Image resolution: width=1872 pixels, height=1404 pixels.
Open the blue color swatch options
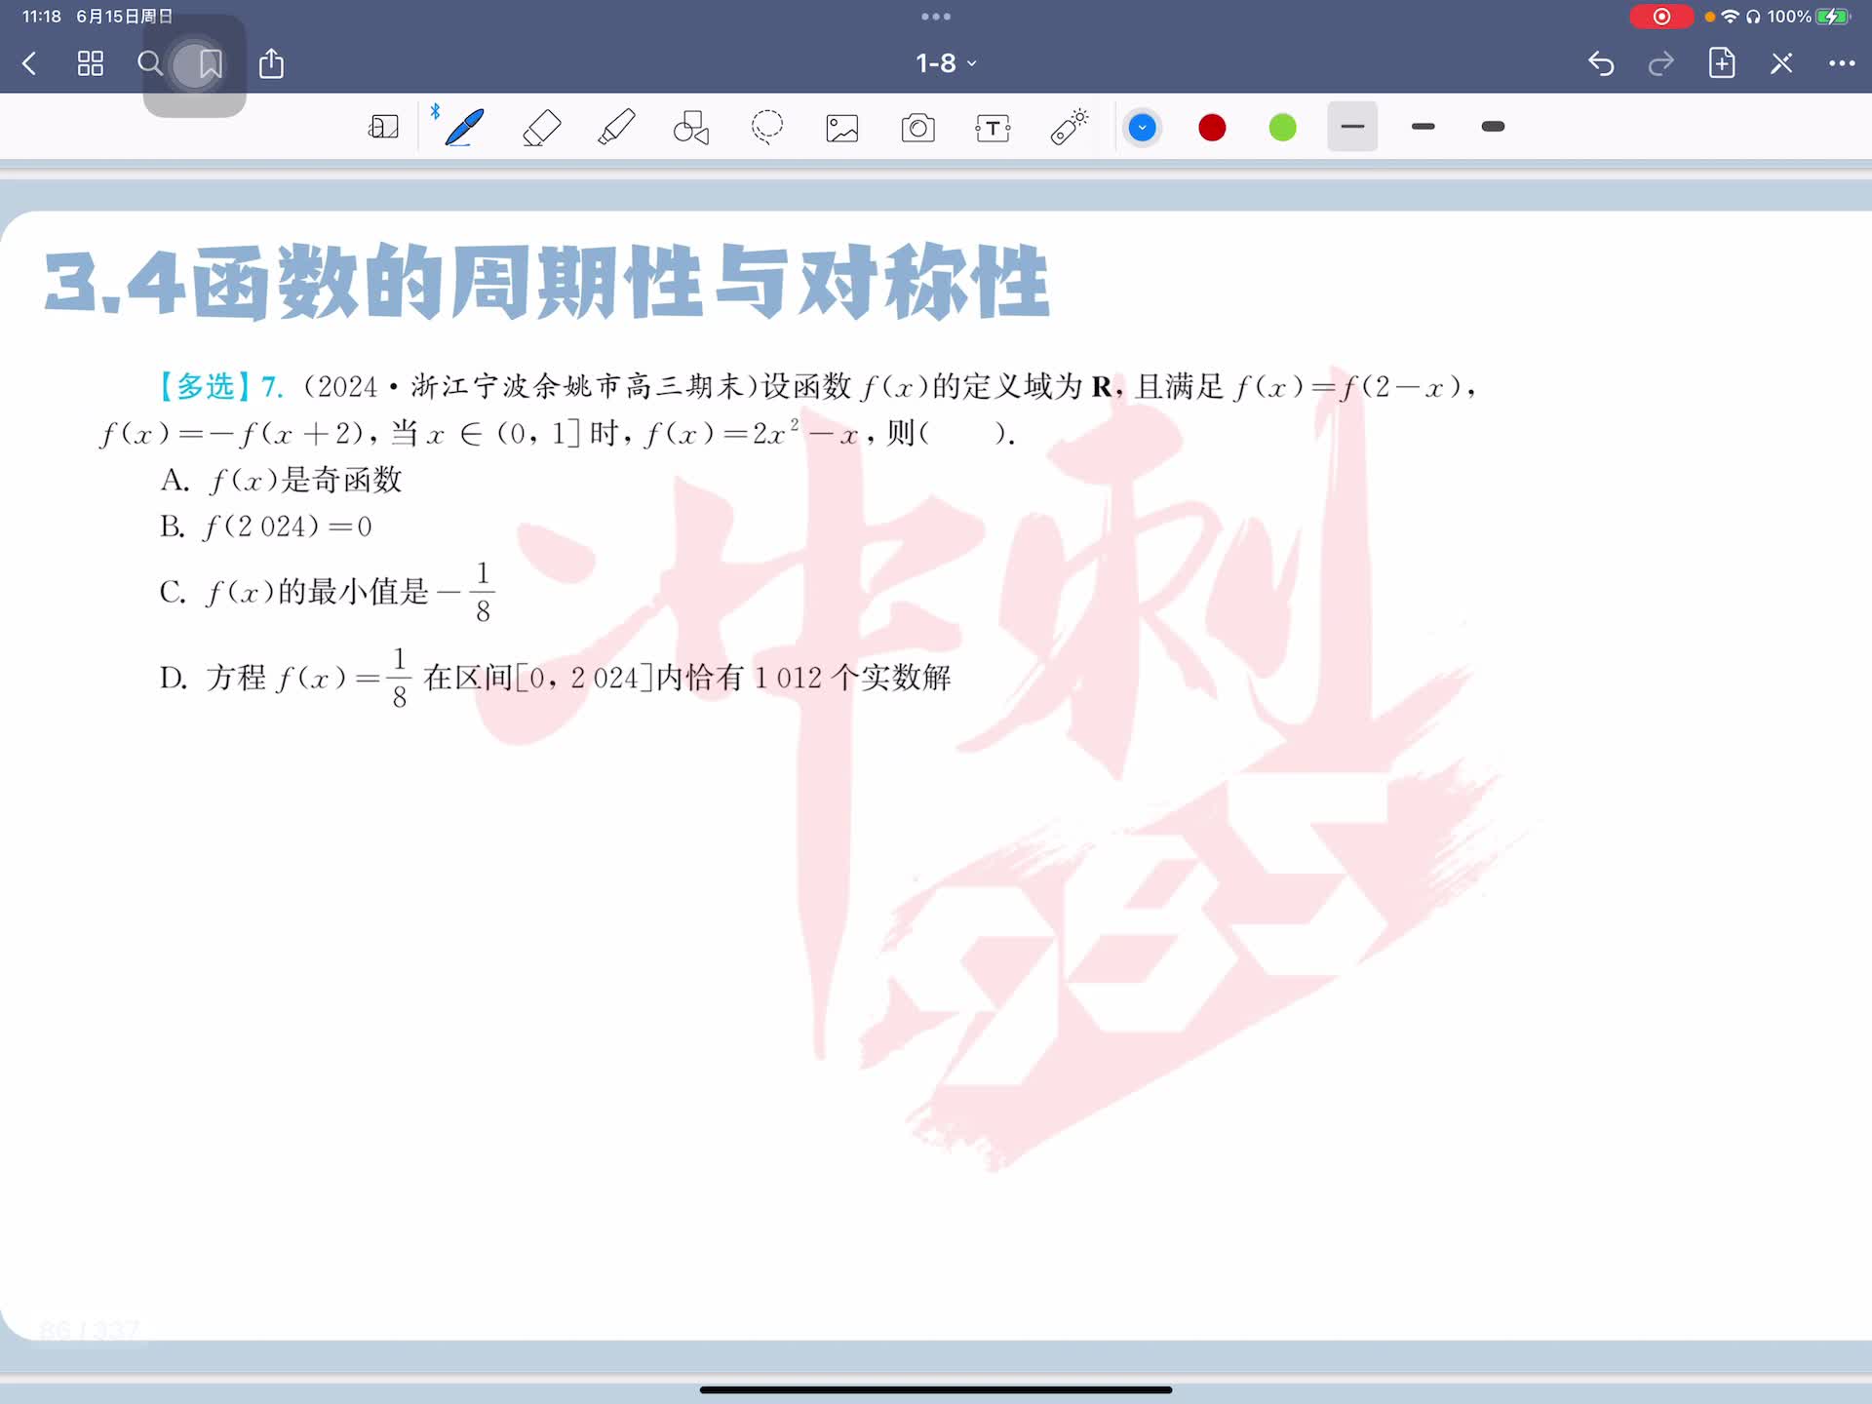point(1142,128)
